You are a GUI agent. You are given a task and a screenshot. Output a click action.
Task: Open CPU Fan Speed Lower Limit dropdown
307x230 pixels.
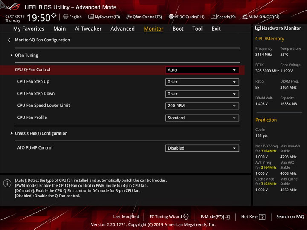(202, 106)
